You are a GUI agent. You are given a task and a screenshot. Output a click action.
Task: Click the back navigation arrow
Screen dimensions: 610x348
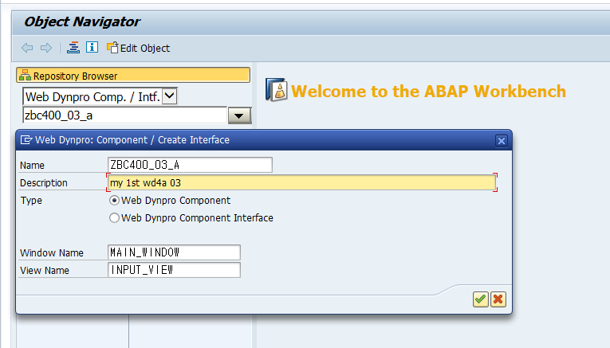[x=27, y=48]
